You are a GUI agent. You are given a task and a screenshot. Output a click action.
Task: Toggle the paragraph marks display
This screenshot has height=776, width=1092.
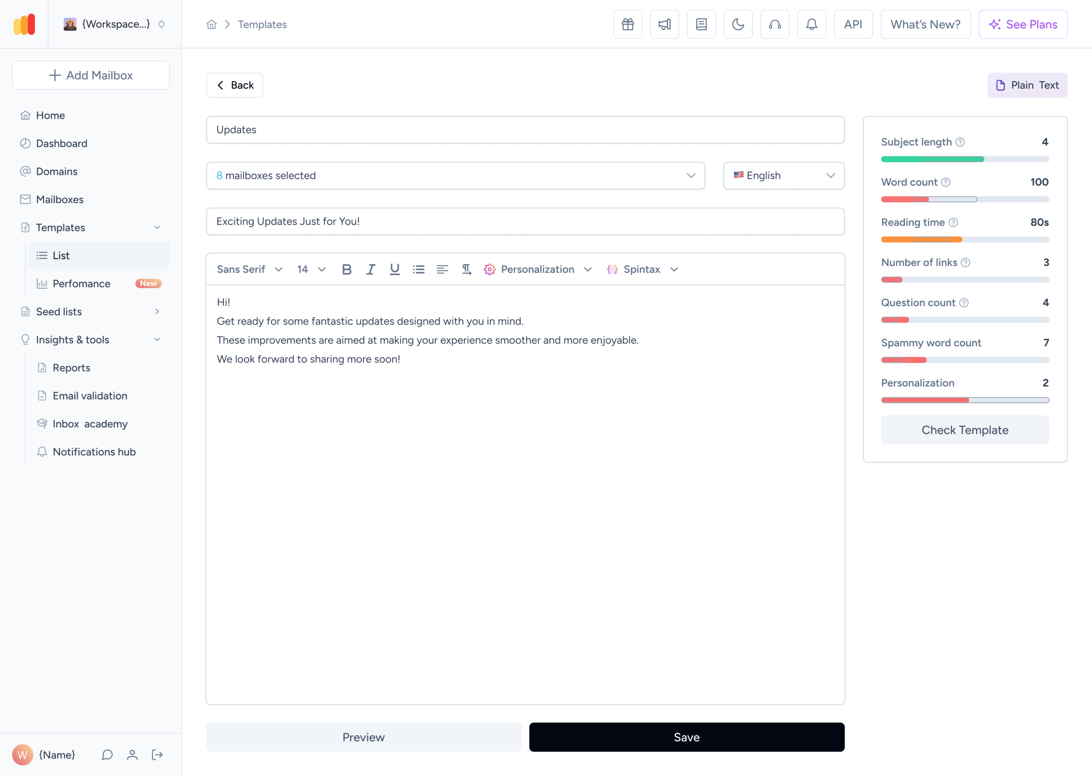point(466,269)
